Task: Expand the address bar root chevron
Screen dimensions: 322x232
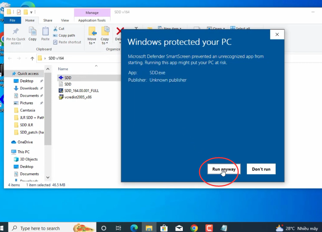Action: point(45,58)
